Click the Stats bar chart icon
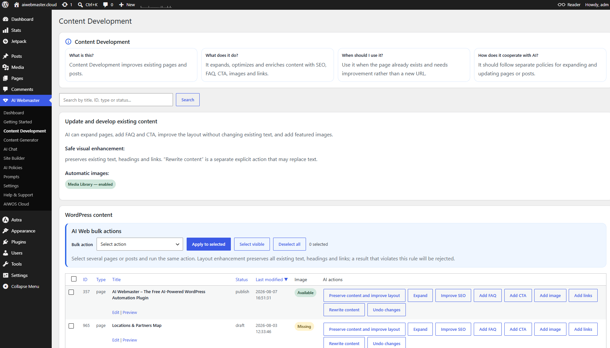The height and width of the screenshot is (348, 610). (6, 30)
